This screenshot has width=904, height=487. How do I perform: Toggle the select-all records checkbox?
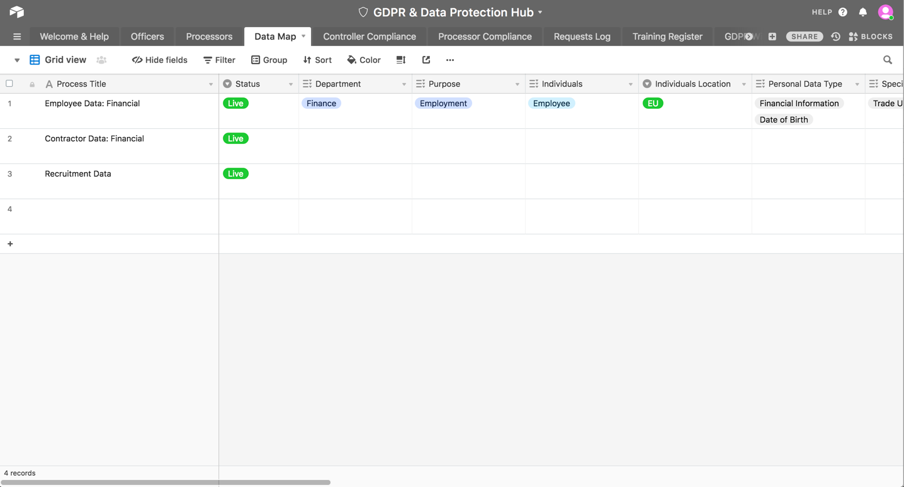point(9,83)
